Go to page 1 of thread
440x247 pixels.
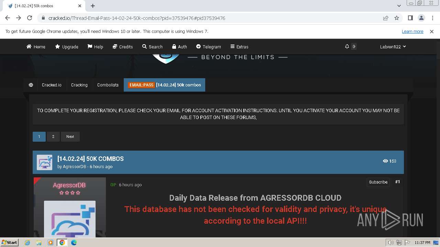(x=39, y=137)
